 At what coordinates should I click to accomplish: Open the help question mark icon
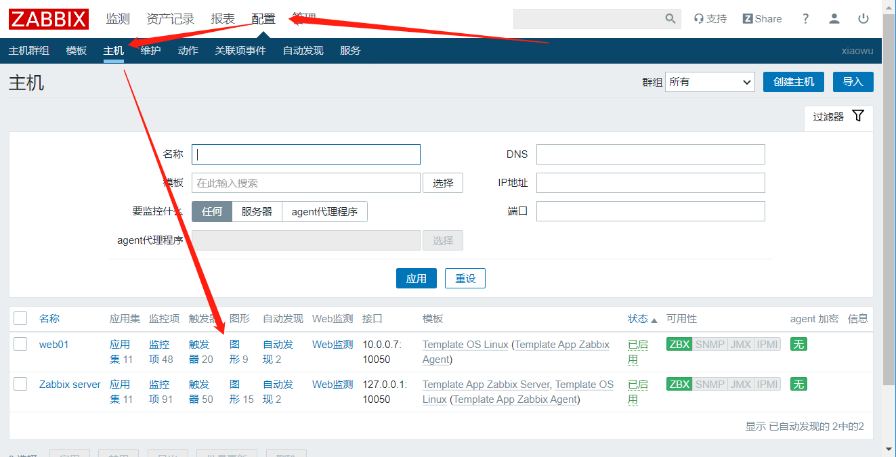point(805,19)
